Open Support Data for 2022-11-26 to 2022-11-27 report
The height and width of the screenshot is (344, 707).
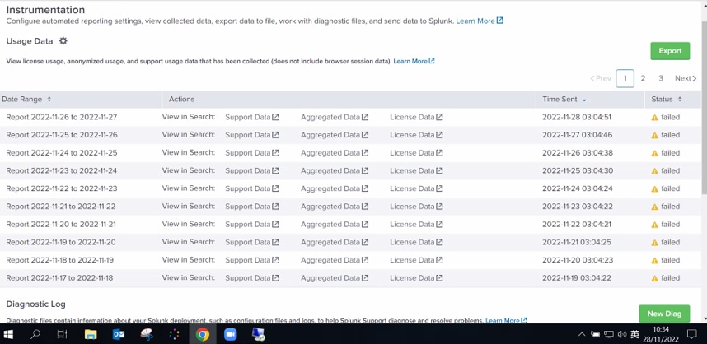[x=252, y=117]
